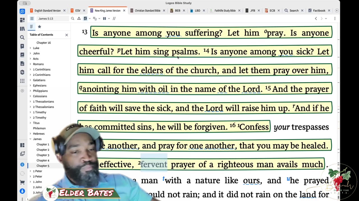
Task: Go back in navigation history
Action: (x=316, y=18)
